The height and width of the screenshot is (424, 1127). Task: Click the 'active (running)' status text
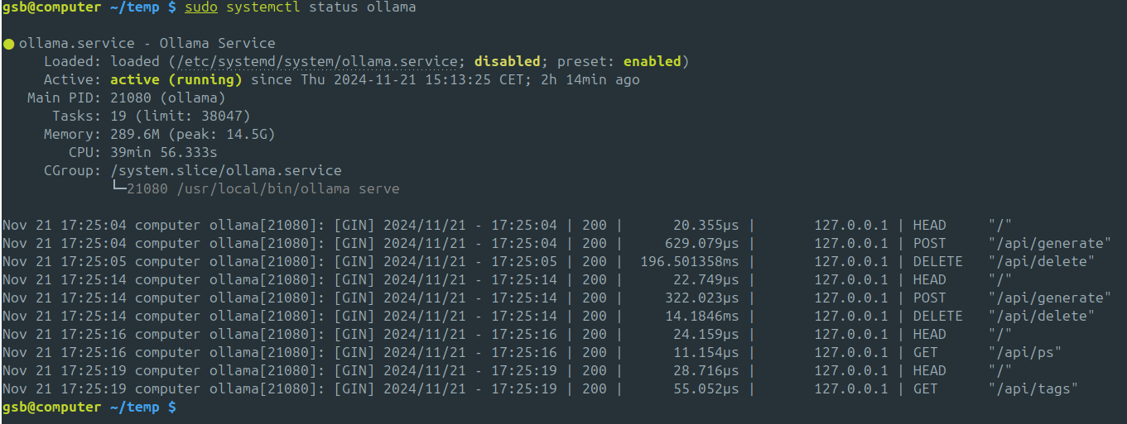(176, 80)
